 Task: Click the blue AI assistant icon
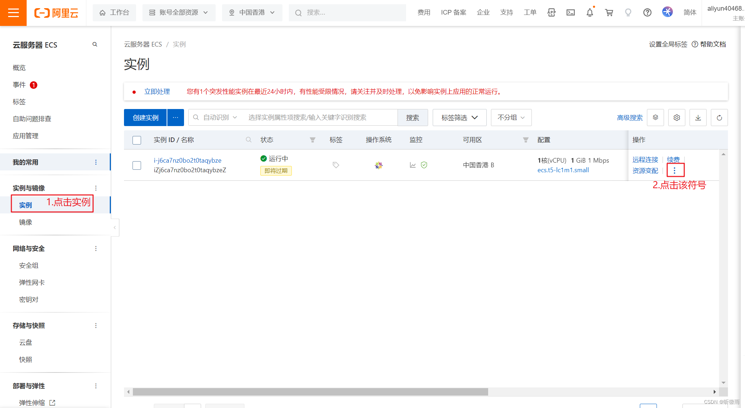coord(667,12)
